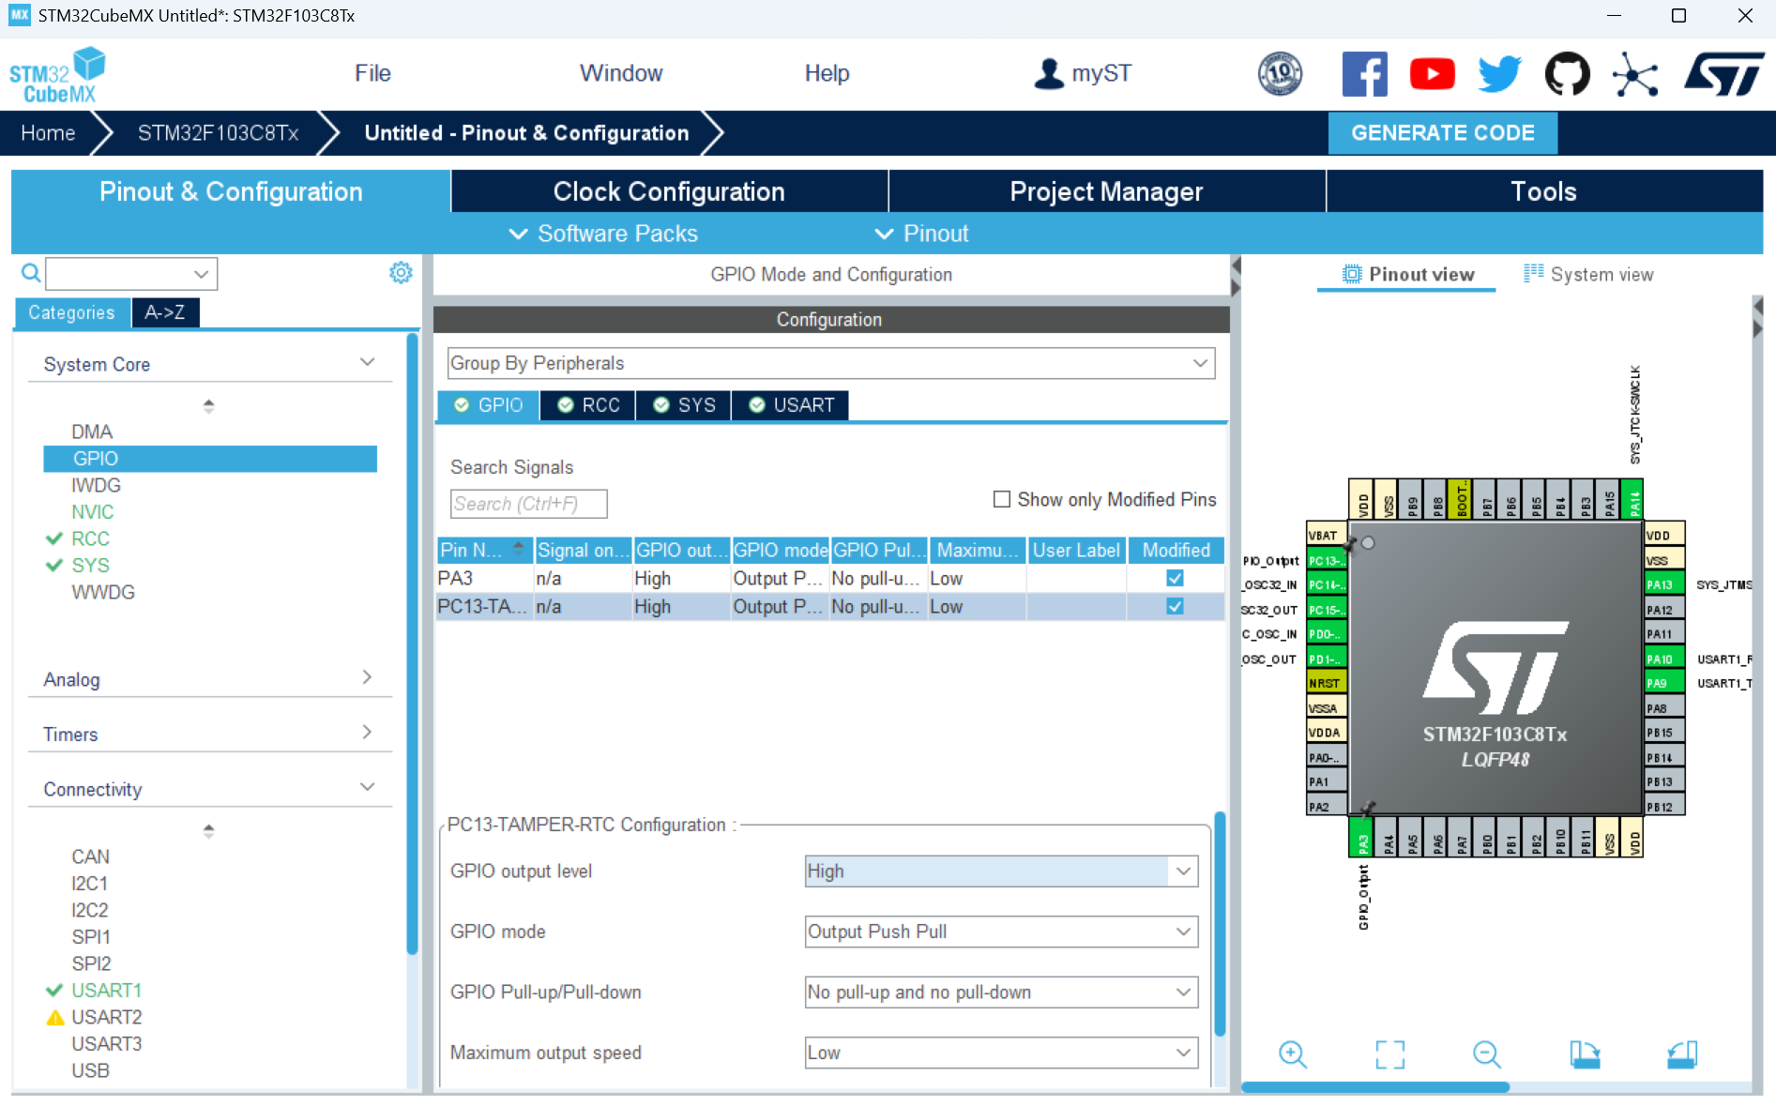Switch to Tools tab

[x=1543, y=191]
